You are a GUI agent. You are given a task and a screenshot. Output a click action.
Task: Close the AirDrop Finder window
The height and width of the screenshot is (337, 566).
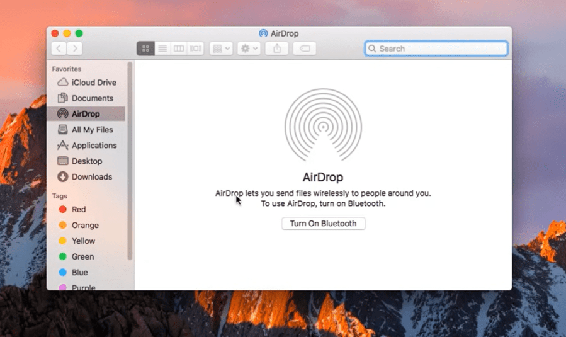click(x=55, y=33)
